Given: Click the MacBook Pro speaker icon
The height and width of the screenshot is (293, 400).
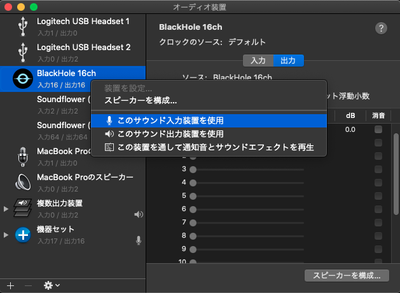Looking at the screenshot, I should point(23,183).
